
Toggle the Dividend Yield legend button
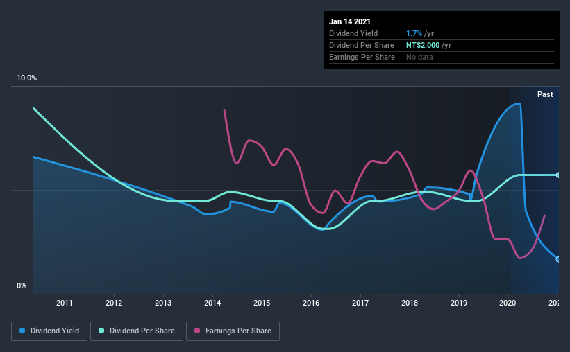coord(49,331)
